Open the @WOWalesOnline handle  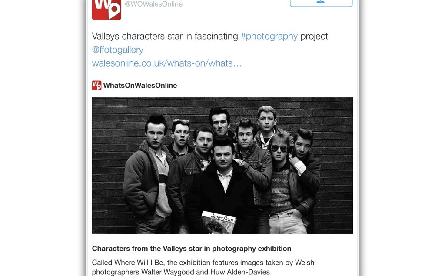click(x=153, y=4)
